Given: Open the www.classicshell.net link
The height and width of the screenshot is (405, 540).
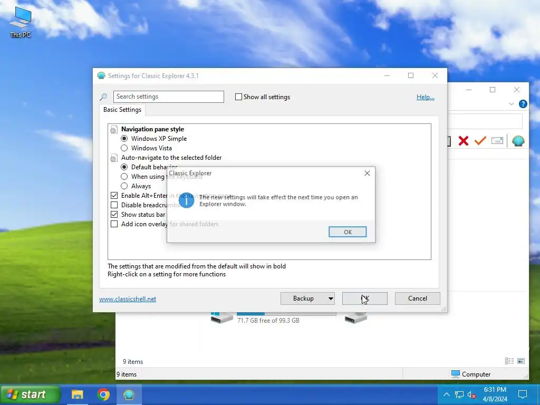Looking at the screenshot, I should (128, 299).
